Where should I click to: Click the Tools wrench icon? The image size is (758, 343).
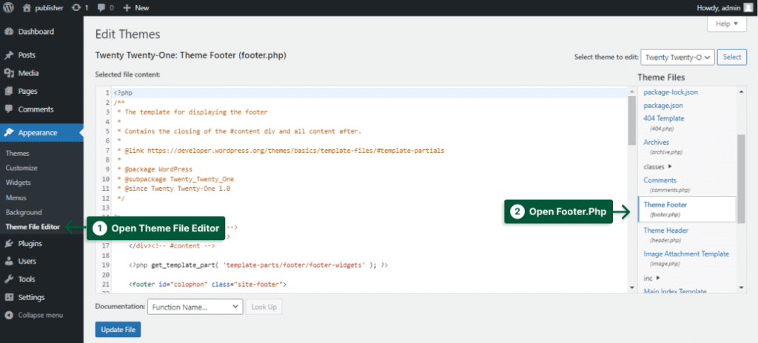[x=9, y=279]
